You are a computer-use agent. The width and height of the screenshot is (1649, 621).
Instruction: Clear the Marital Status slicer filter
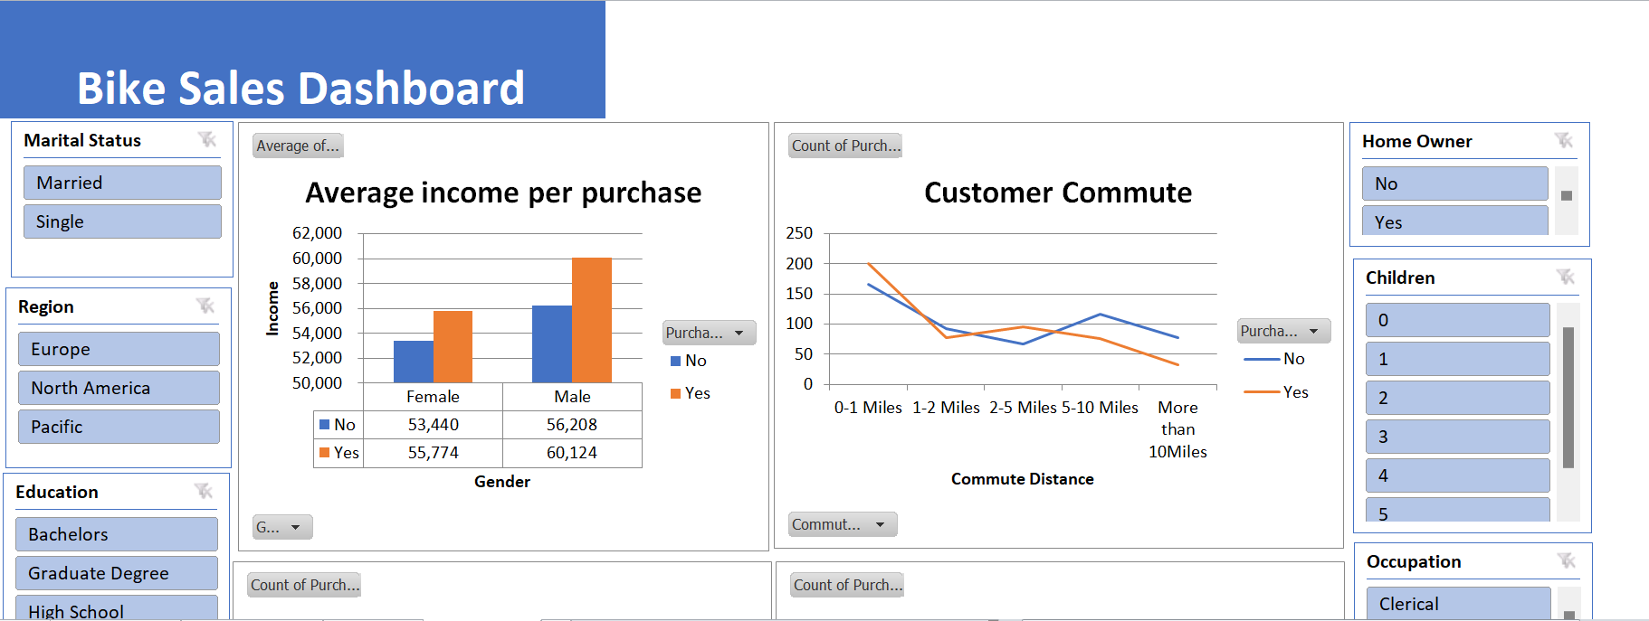[x=207, y=139]
